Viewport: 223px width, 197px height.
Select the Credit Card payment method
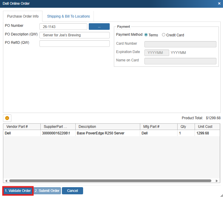(164, 35)
